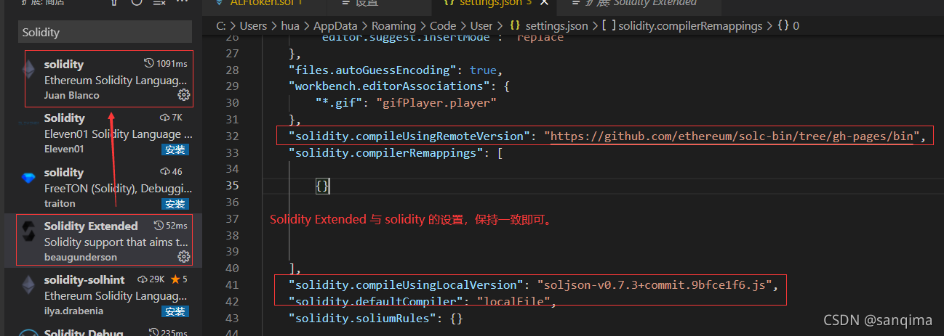Click the C: breadcrumb segment

click(221, 26)
